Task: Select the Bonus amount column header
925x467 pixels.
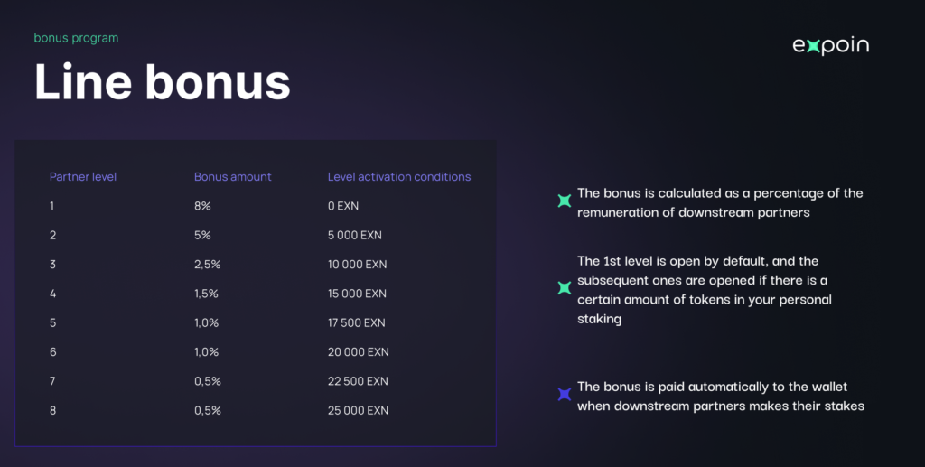Action: (x=232, y=176)
